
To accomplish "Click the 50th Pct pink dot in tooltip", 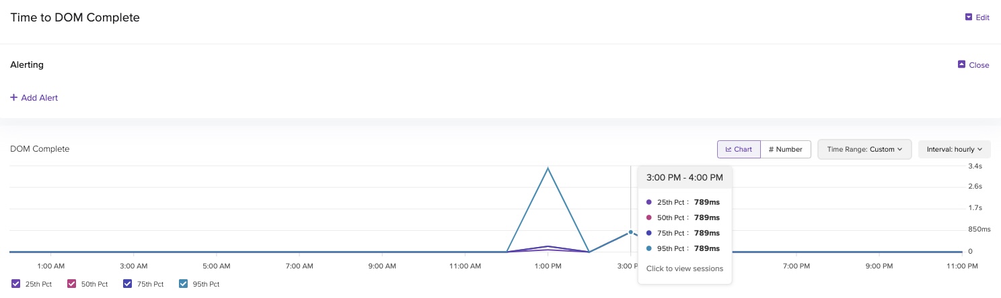I will tap(648, 217).
